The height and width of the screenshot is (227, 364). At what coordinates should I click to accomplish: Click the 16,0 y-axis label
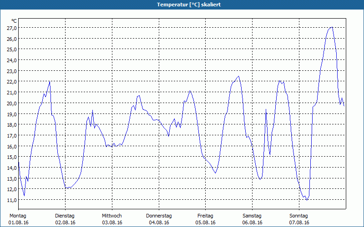point(12,146)
